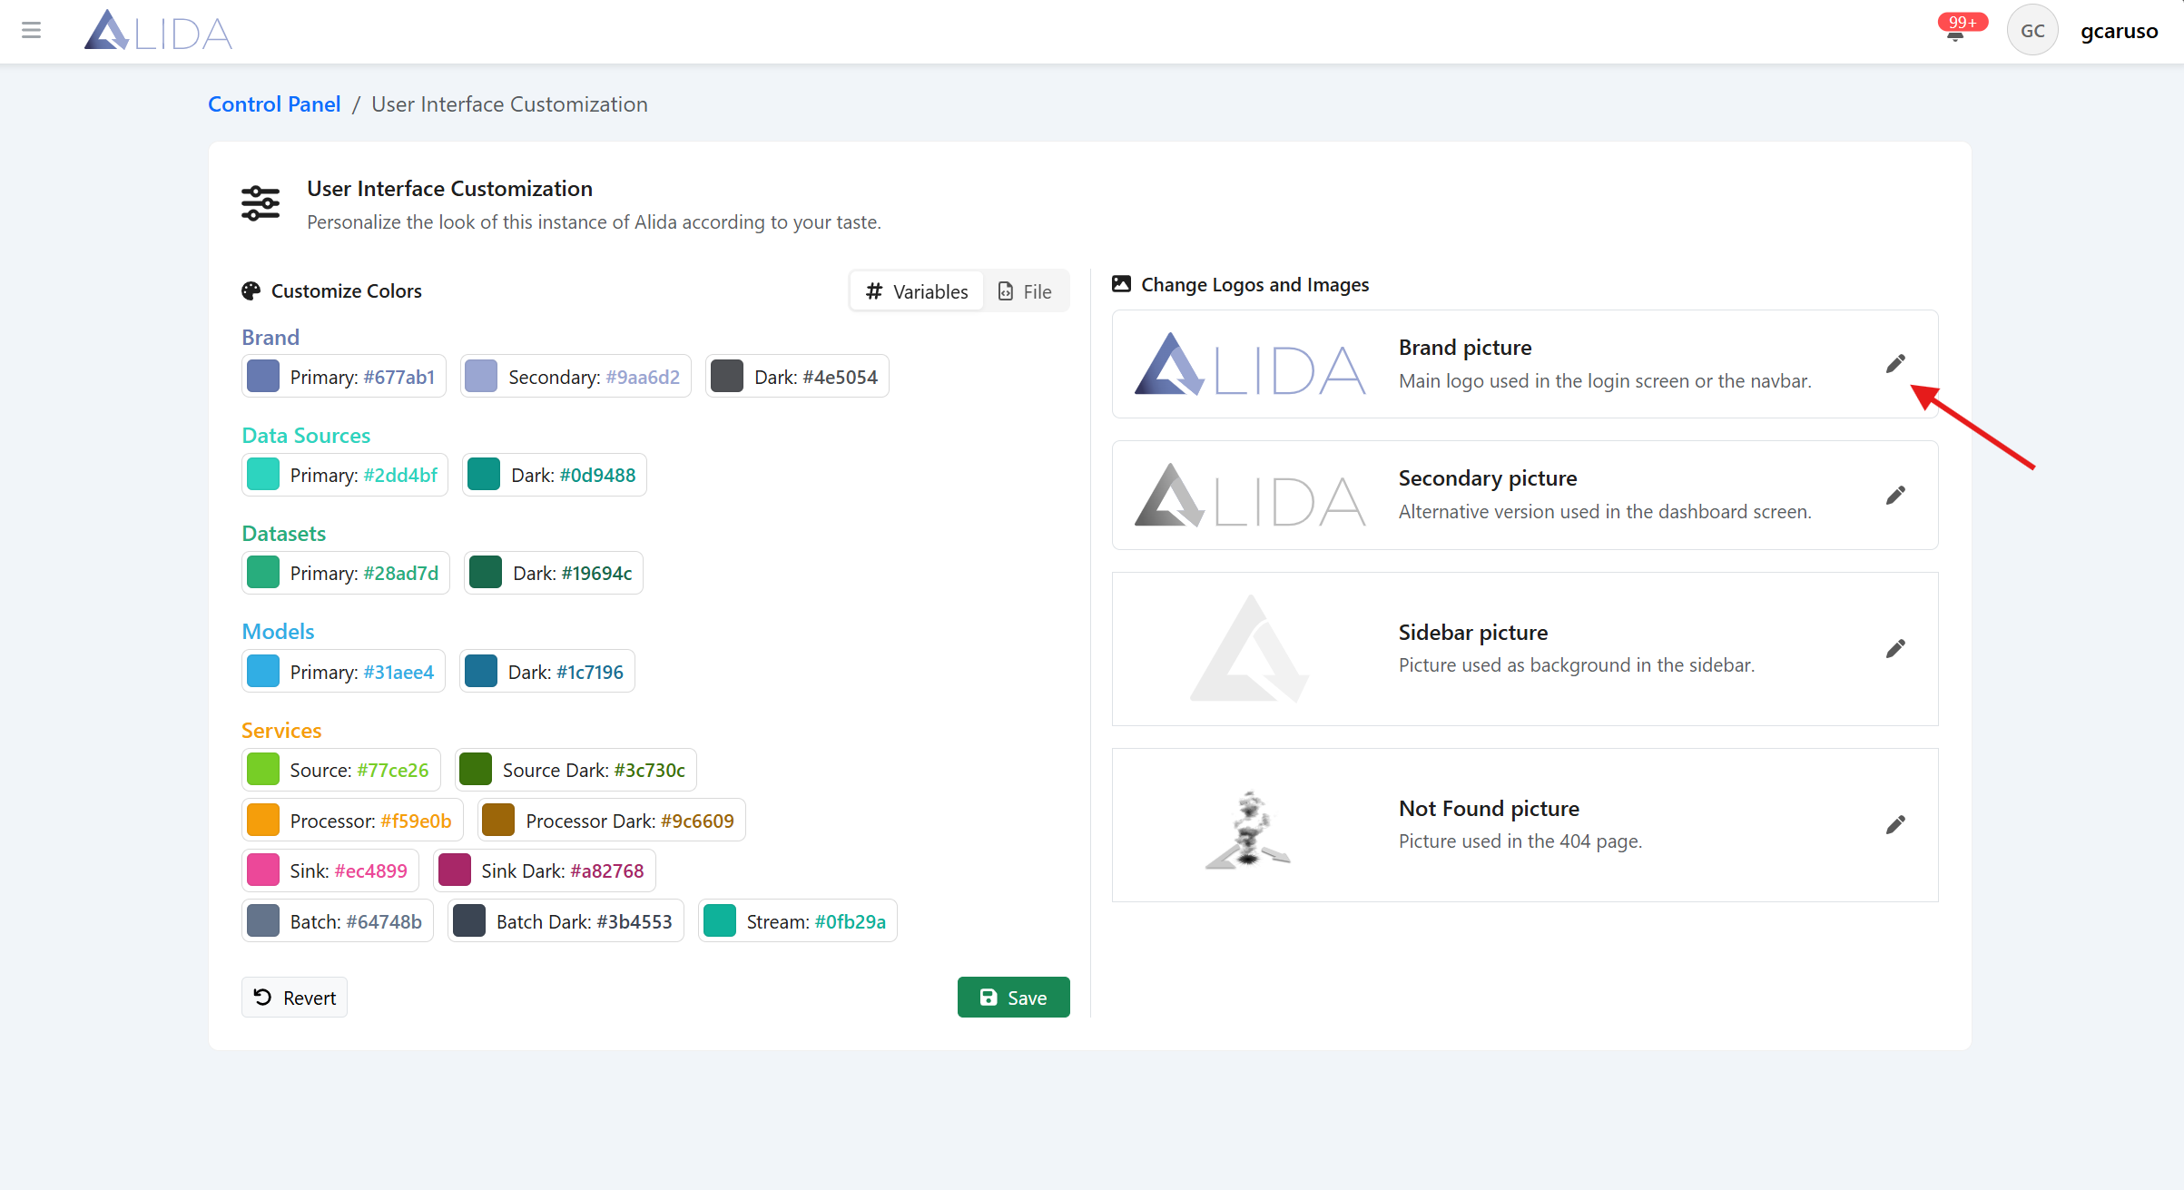Click 'Main logo used in the login screen' description
The image size is (2184, 1190).
point(1605,381)
